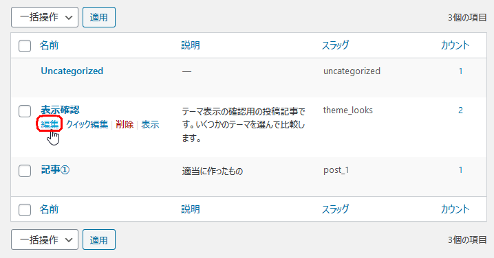Image resolution: width=494 pixels, height=258 pixels.
Task: Open post count 2 for 表示確認
Action: (x=460, y=110)
